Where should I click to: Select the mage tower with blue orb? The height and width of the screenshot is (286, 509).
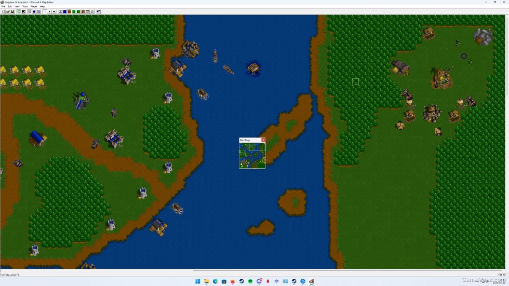(x=82, y=101)
